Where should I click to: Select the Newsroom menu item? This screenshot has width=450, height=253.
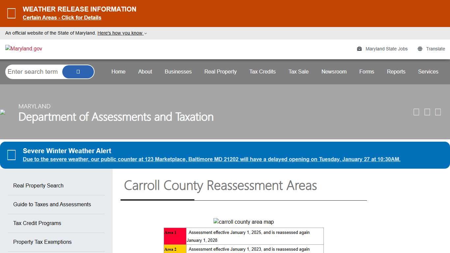(x=334, y=71)
